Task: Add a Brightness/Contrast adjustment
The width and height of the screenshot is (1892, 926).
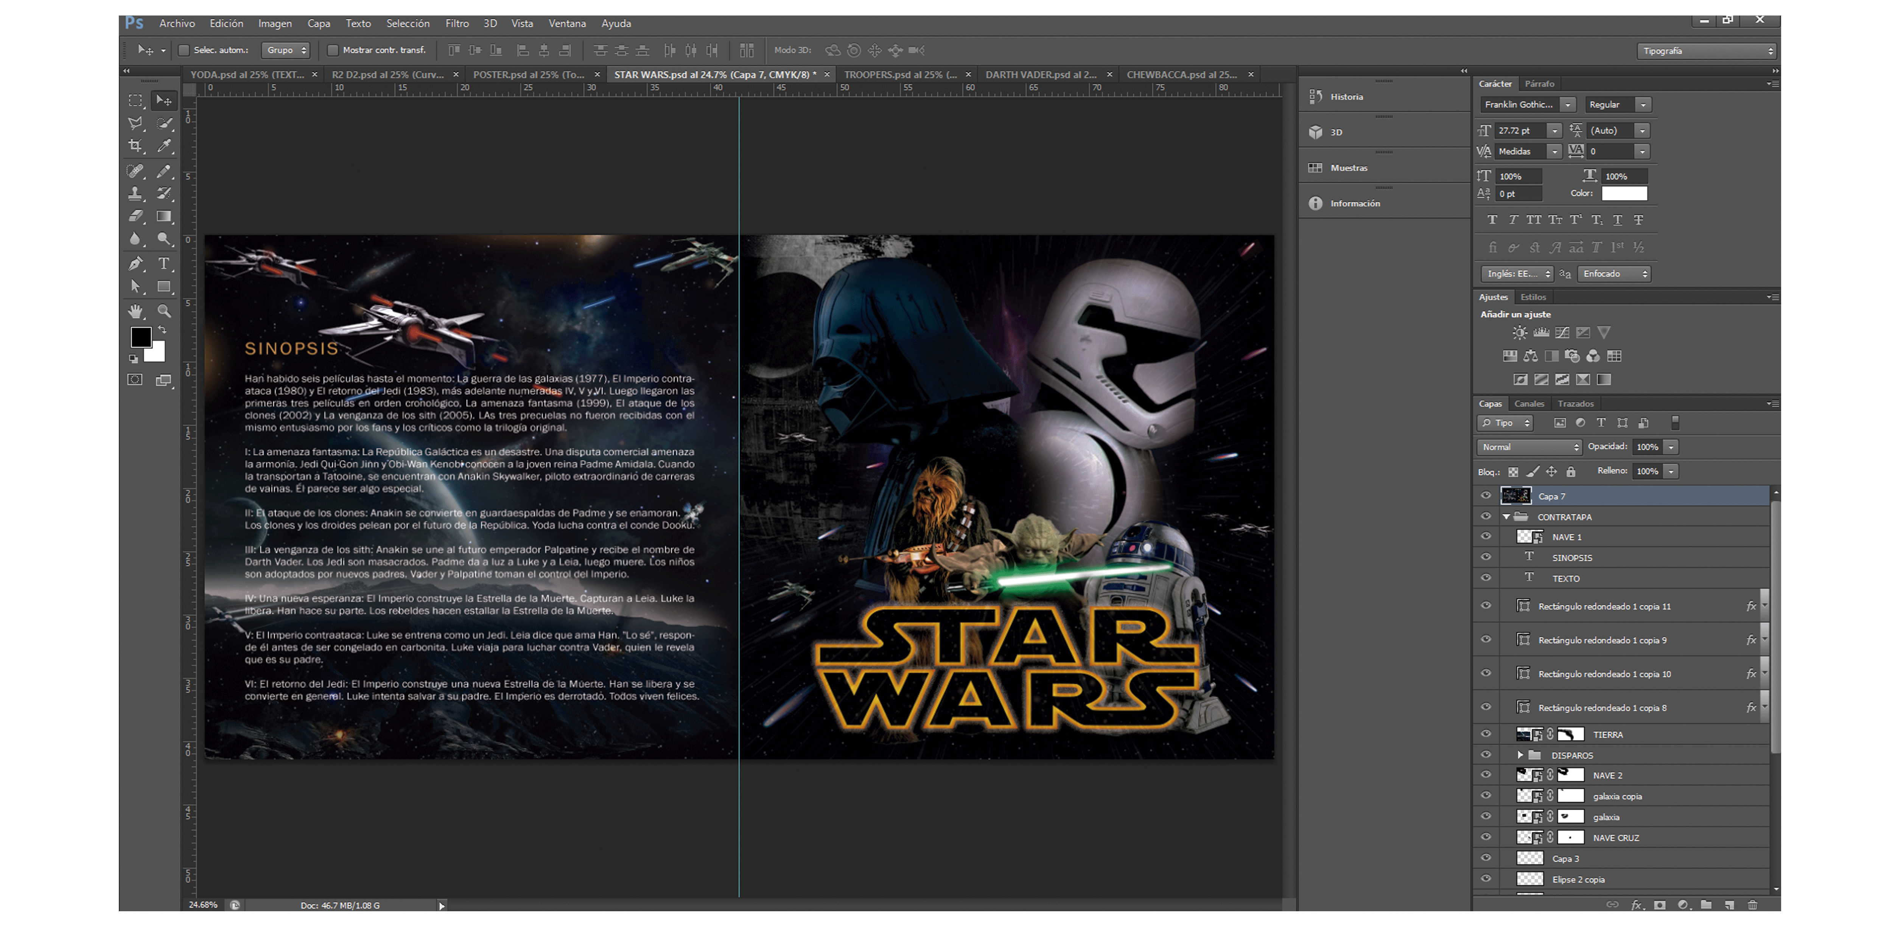Action: click(1520, 332)
